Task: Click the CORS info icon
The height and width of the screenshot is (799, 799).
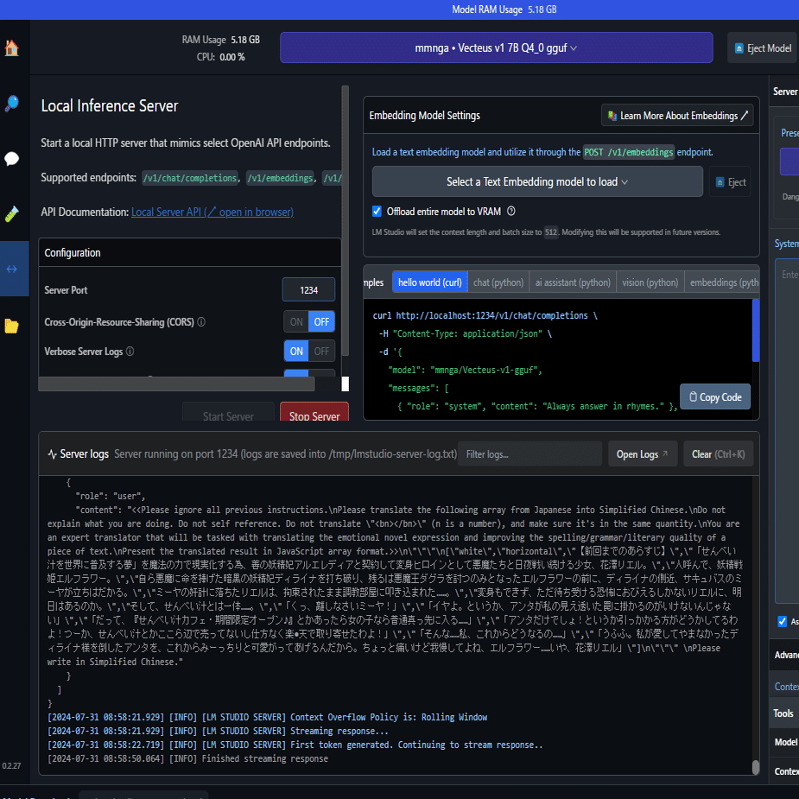Action: [201, 322]
